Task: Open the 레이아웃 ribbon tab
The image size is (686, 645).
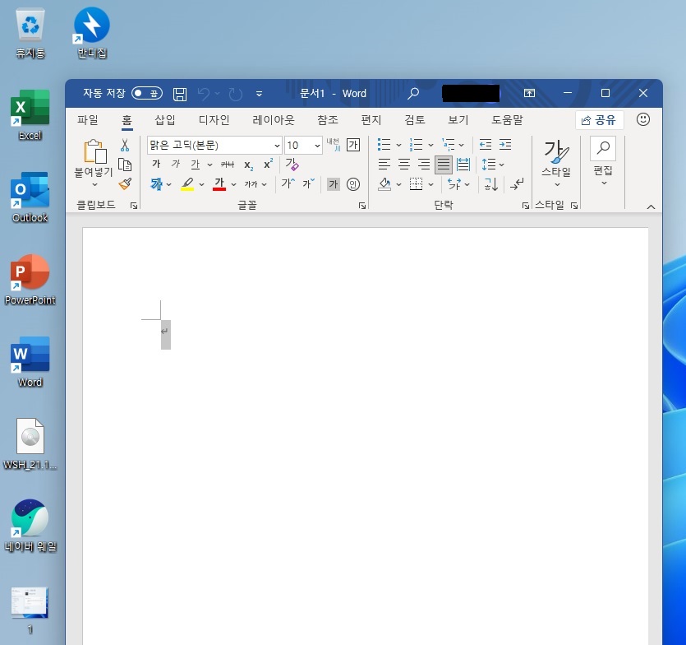Action: tap(274, 120)
